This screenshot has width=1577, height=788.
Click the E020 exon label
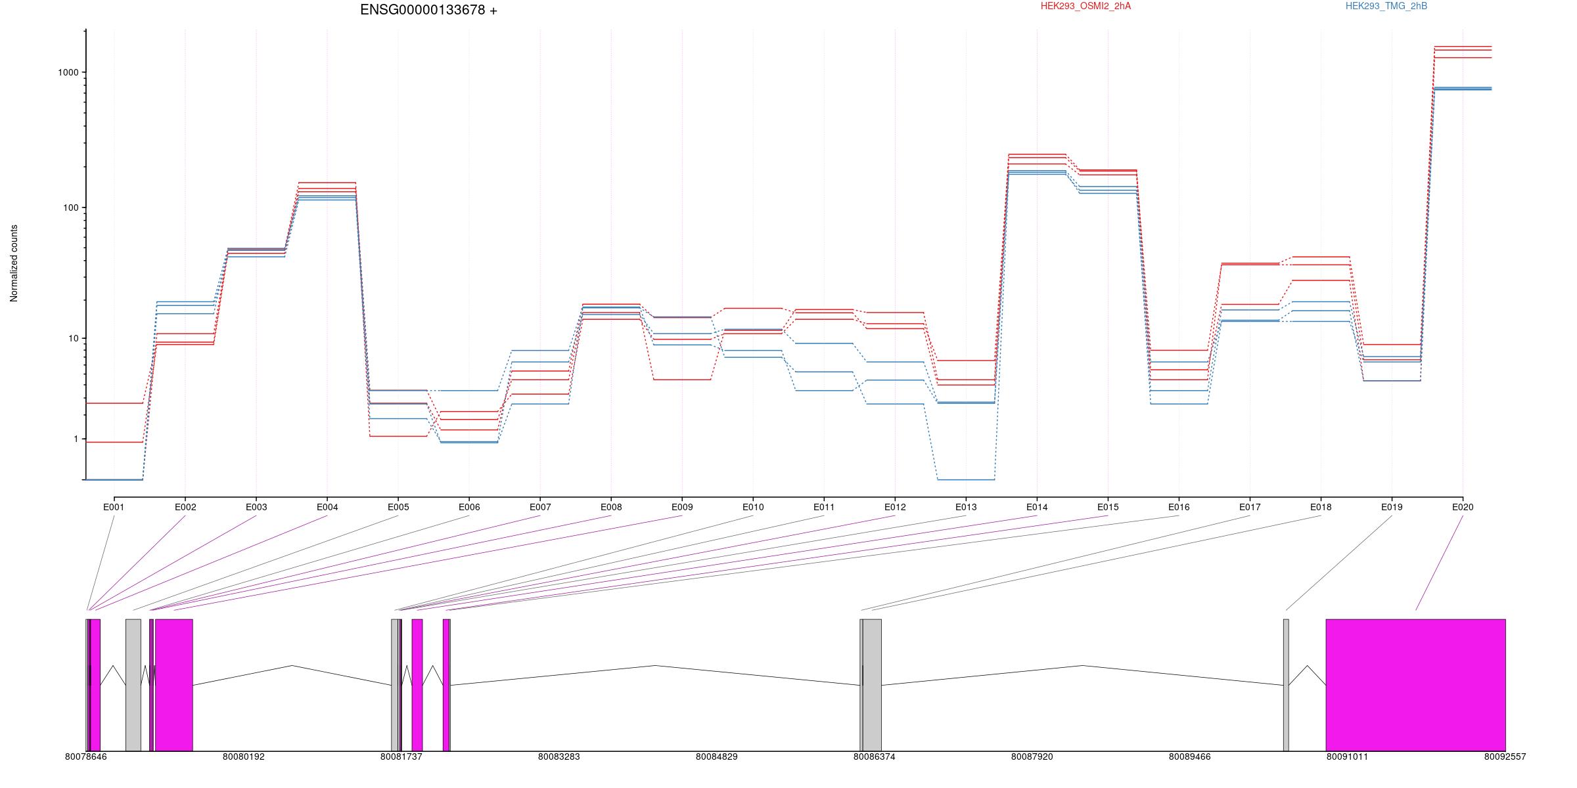[x=1463, y=507]
